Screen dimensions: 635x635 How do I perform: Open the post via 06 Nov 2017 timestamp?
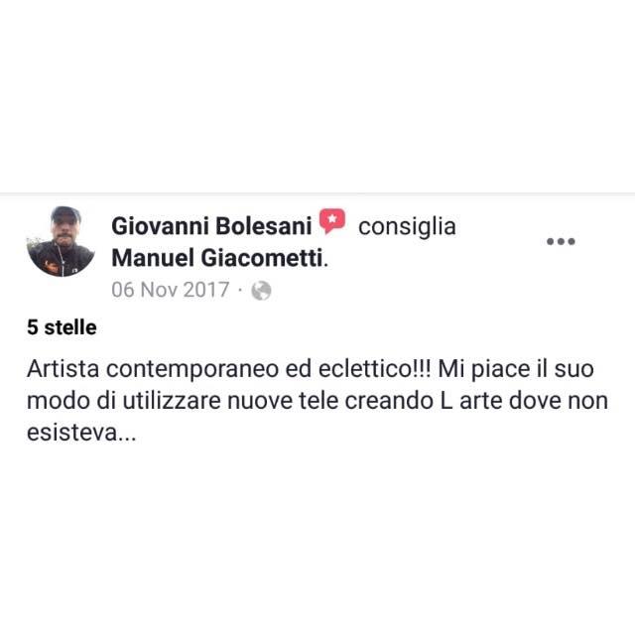point(171,290)
